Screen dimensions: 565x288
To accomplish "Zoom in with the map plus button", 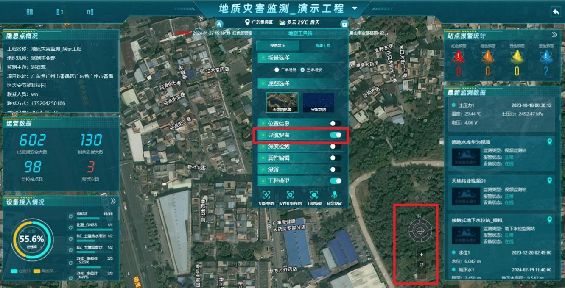I will [421, 255].
